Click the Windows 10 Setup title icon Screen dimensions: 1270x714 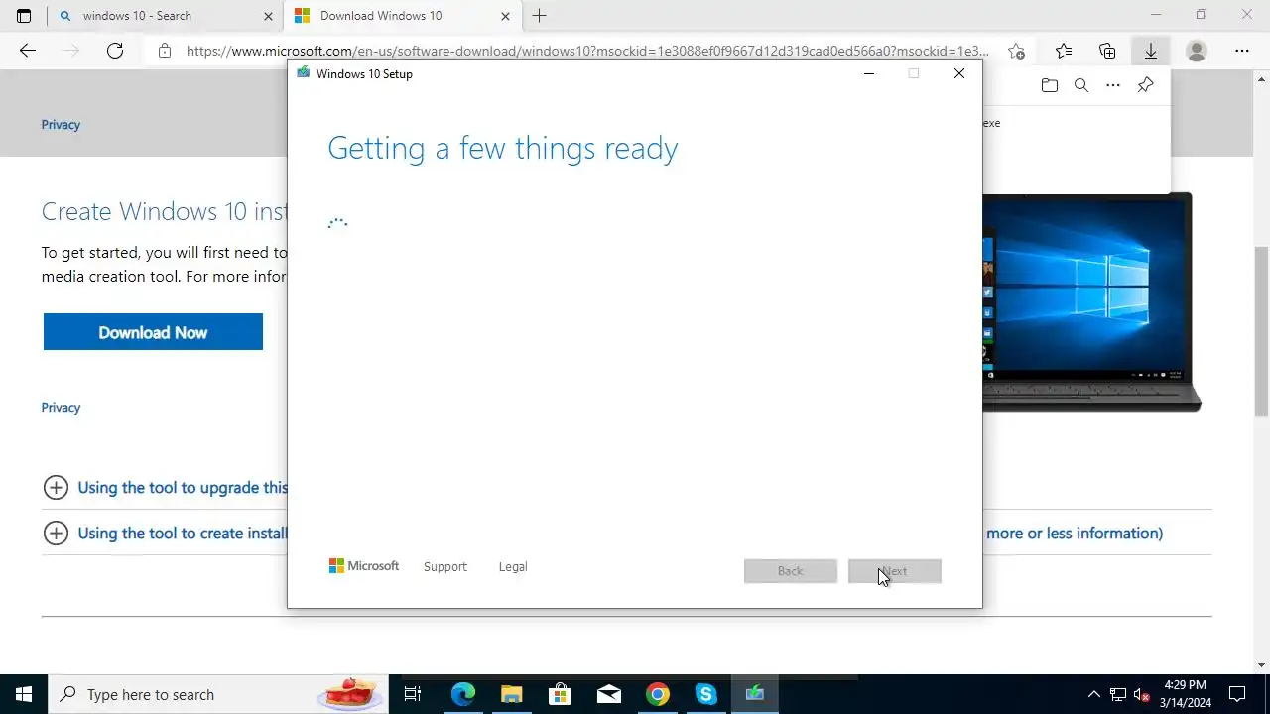point(303,73)
